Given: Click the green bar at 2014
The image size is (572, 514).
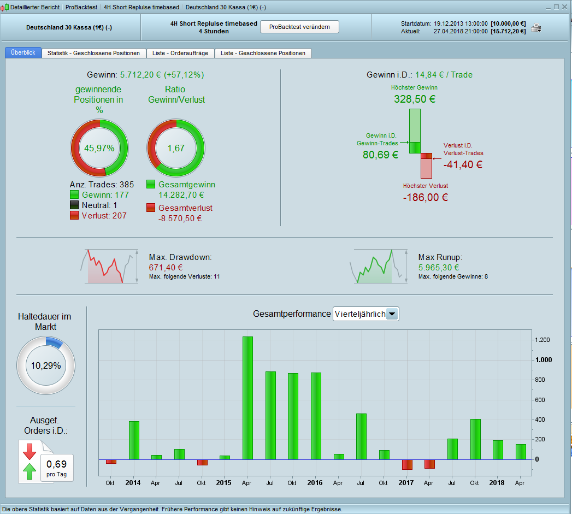Looking at the screenshot, I should [x=134, y=440].
